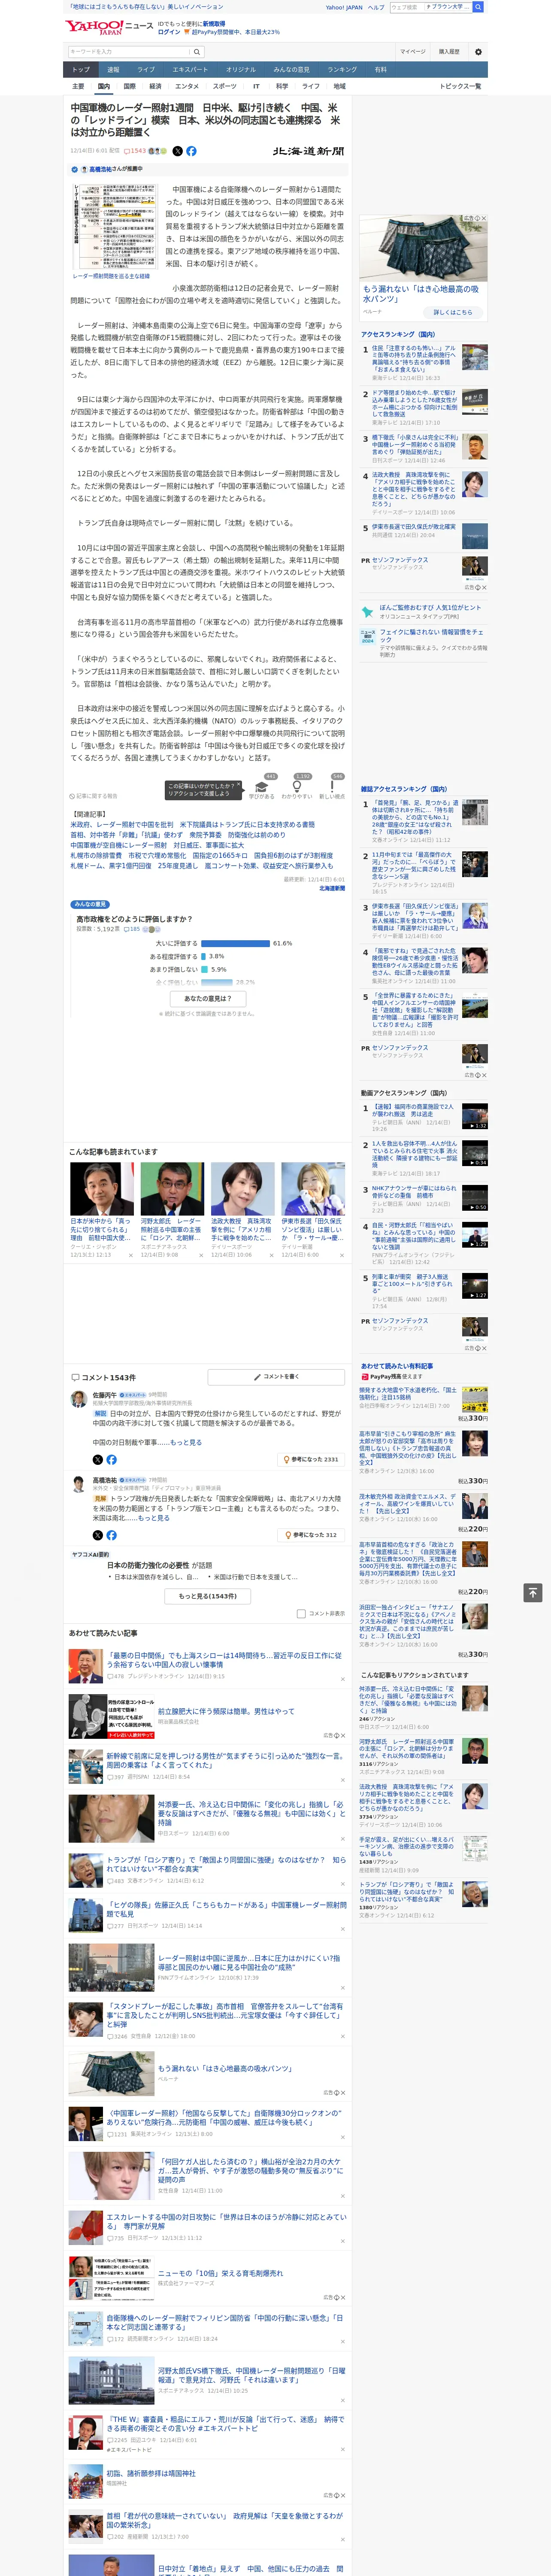Expand 高橋浩祐's comment with もっと見る
Viewport: 551px width, 2576px height.
coord(154,1518)
